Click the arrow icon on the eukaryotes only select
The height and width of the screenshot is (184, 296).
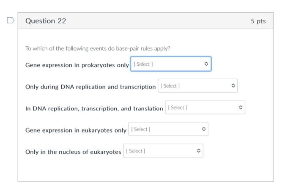click(x=204, y=129)
